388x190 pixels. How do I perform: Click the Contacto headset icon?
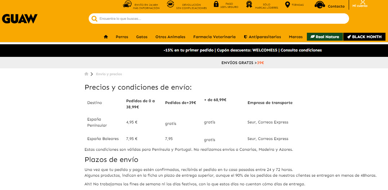[x=319, y=5]
